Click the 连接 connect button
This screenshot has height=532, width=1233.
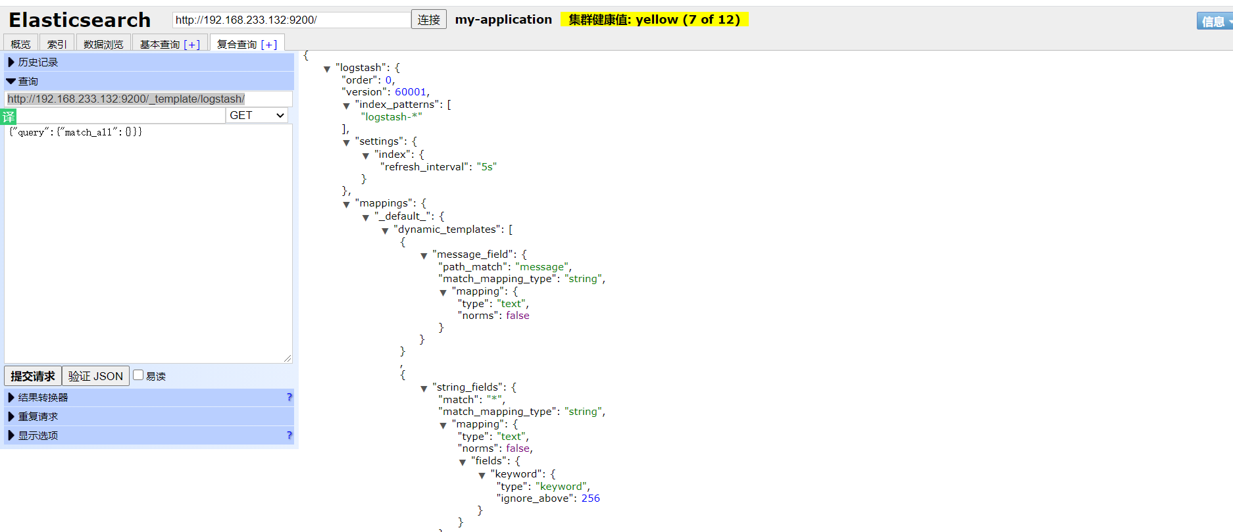tap(429, 20)
